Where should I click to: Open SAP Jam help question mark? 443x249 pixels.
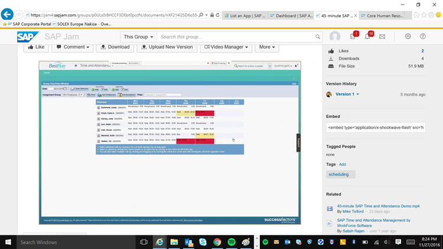click(423, 36)
